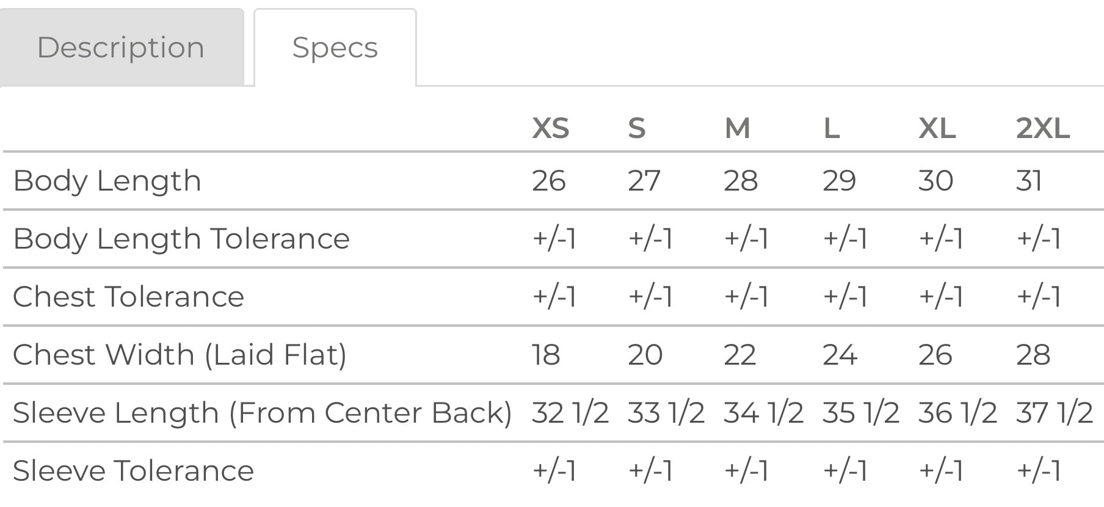Click the body length value 29
The height and width of the screenshot is (507, 1104).
pyautogui.click(x=839, y=181)
